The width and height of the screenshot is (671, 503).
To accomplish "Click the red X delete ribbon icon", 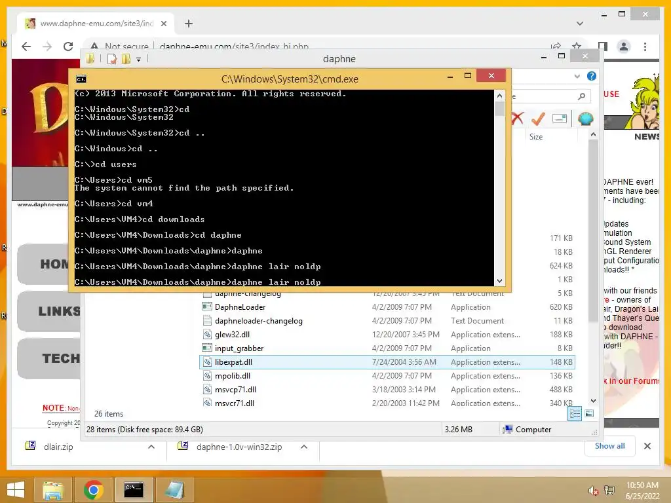I will point(518,119).
